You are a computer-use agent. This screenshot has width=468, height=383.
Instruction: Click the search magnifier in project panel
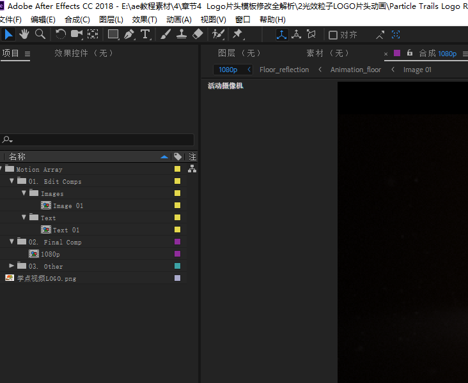[6, 139]
